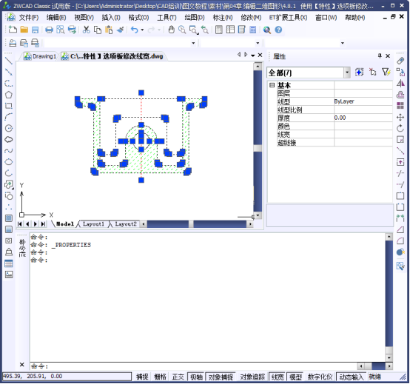This screenshot has width=410, height=384.
Task: Open the 修改(M) menu
Action: click(251, 18)
